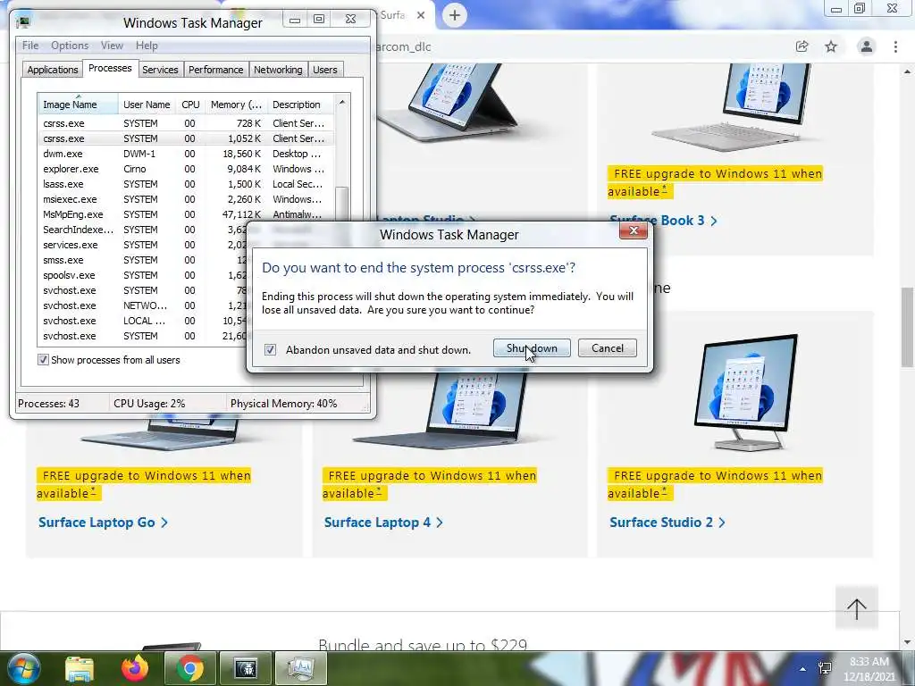Open the View menu in Task Manager
This screenshot has height=686, width=915.
(x=112, y=46)
